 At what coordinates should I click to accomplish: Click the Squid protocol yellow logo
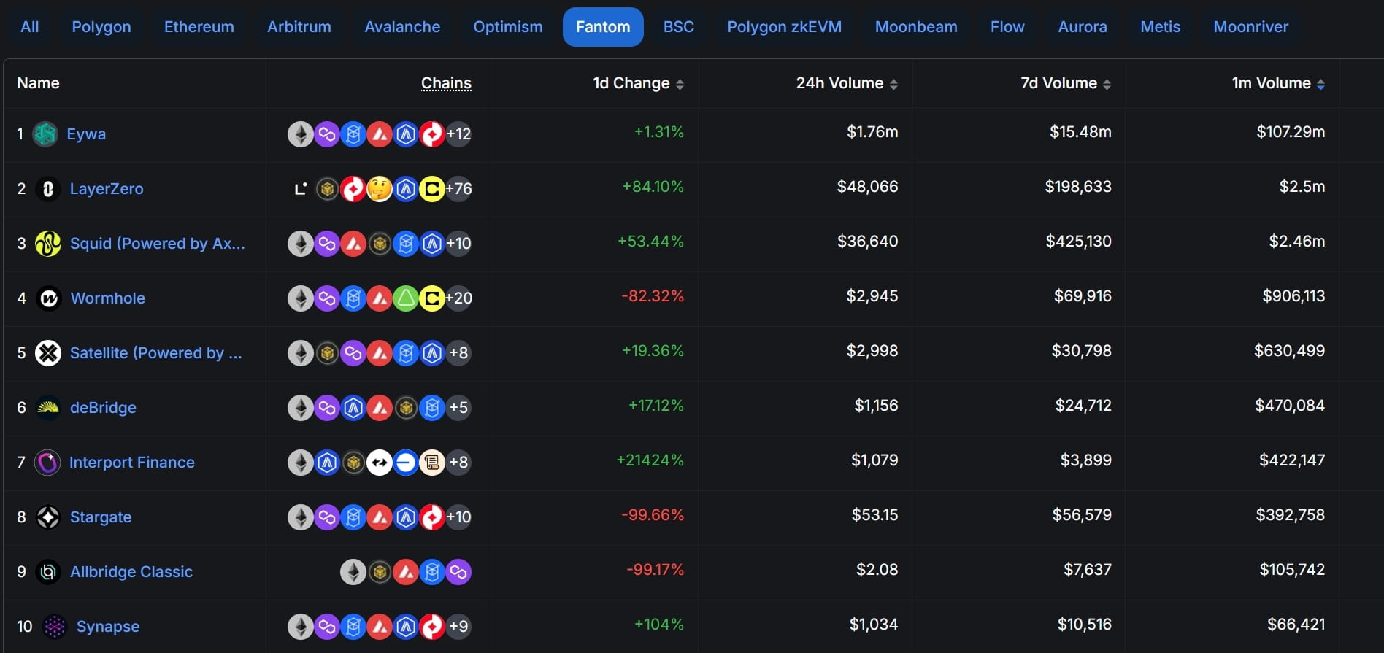pyautogui.click(x=48, y=244)
